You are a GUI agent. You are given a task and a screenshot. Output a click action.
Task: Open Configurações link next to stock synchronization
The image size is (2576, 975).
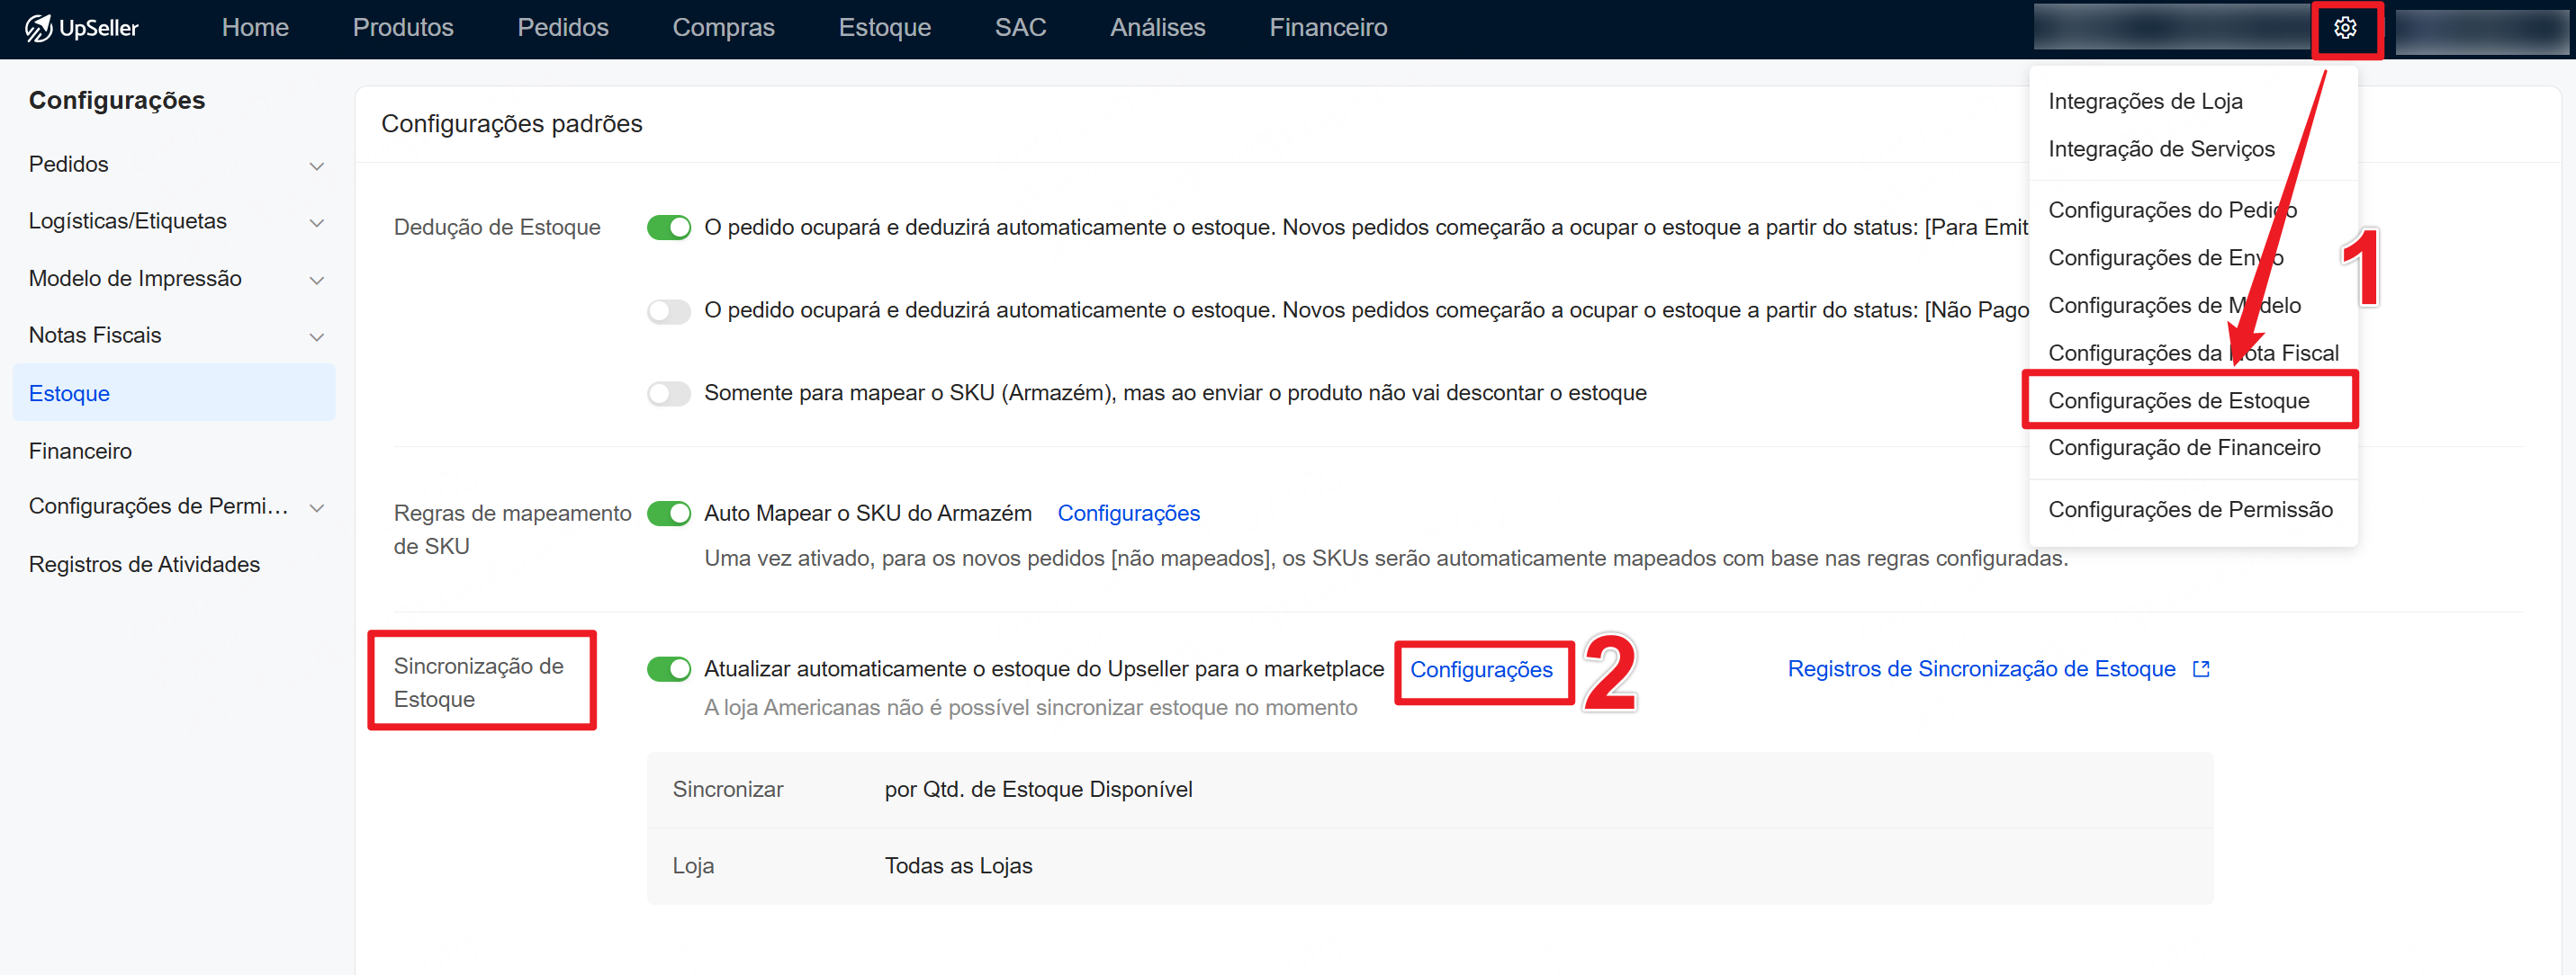1480,670
